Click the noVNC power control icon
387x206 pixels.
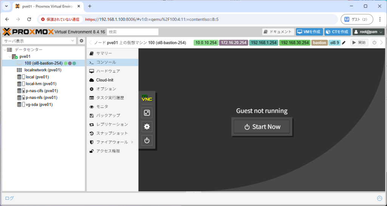147,141
